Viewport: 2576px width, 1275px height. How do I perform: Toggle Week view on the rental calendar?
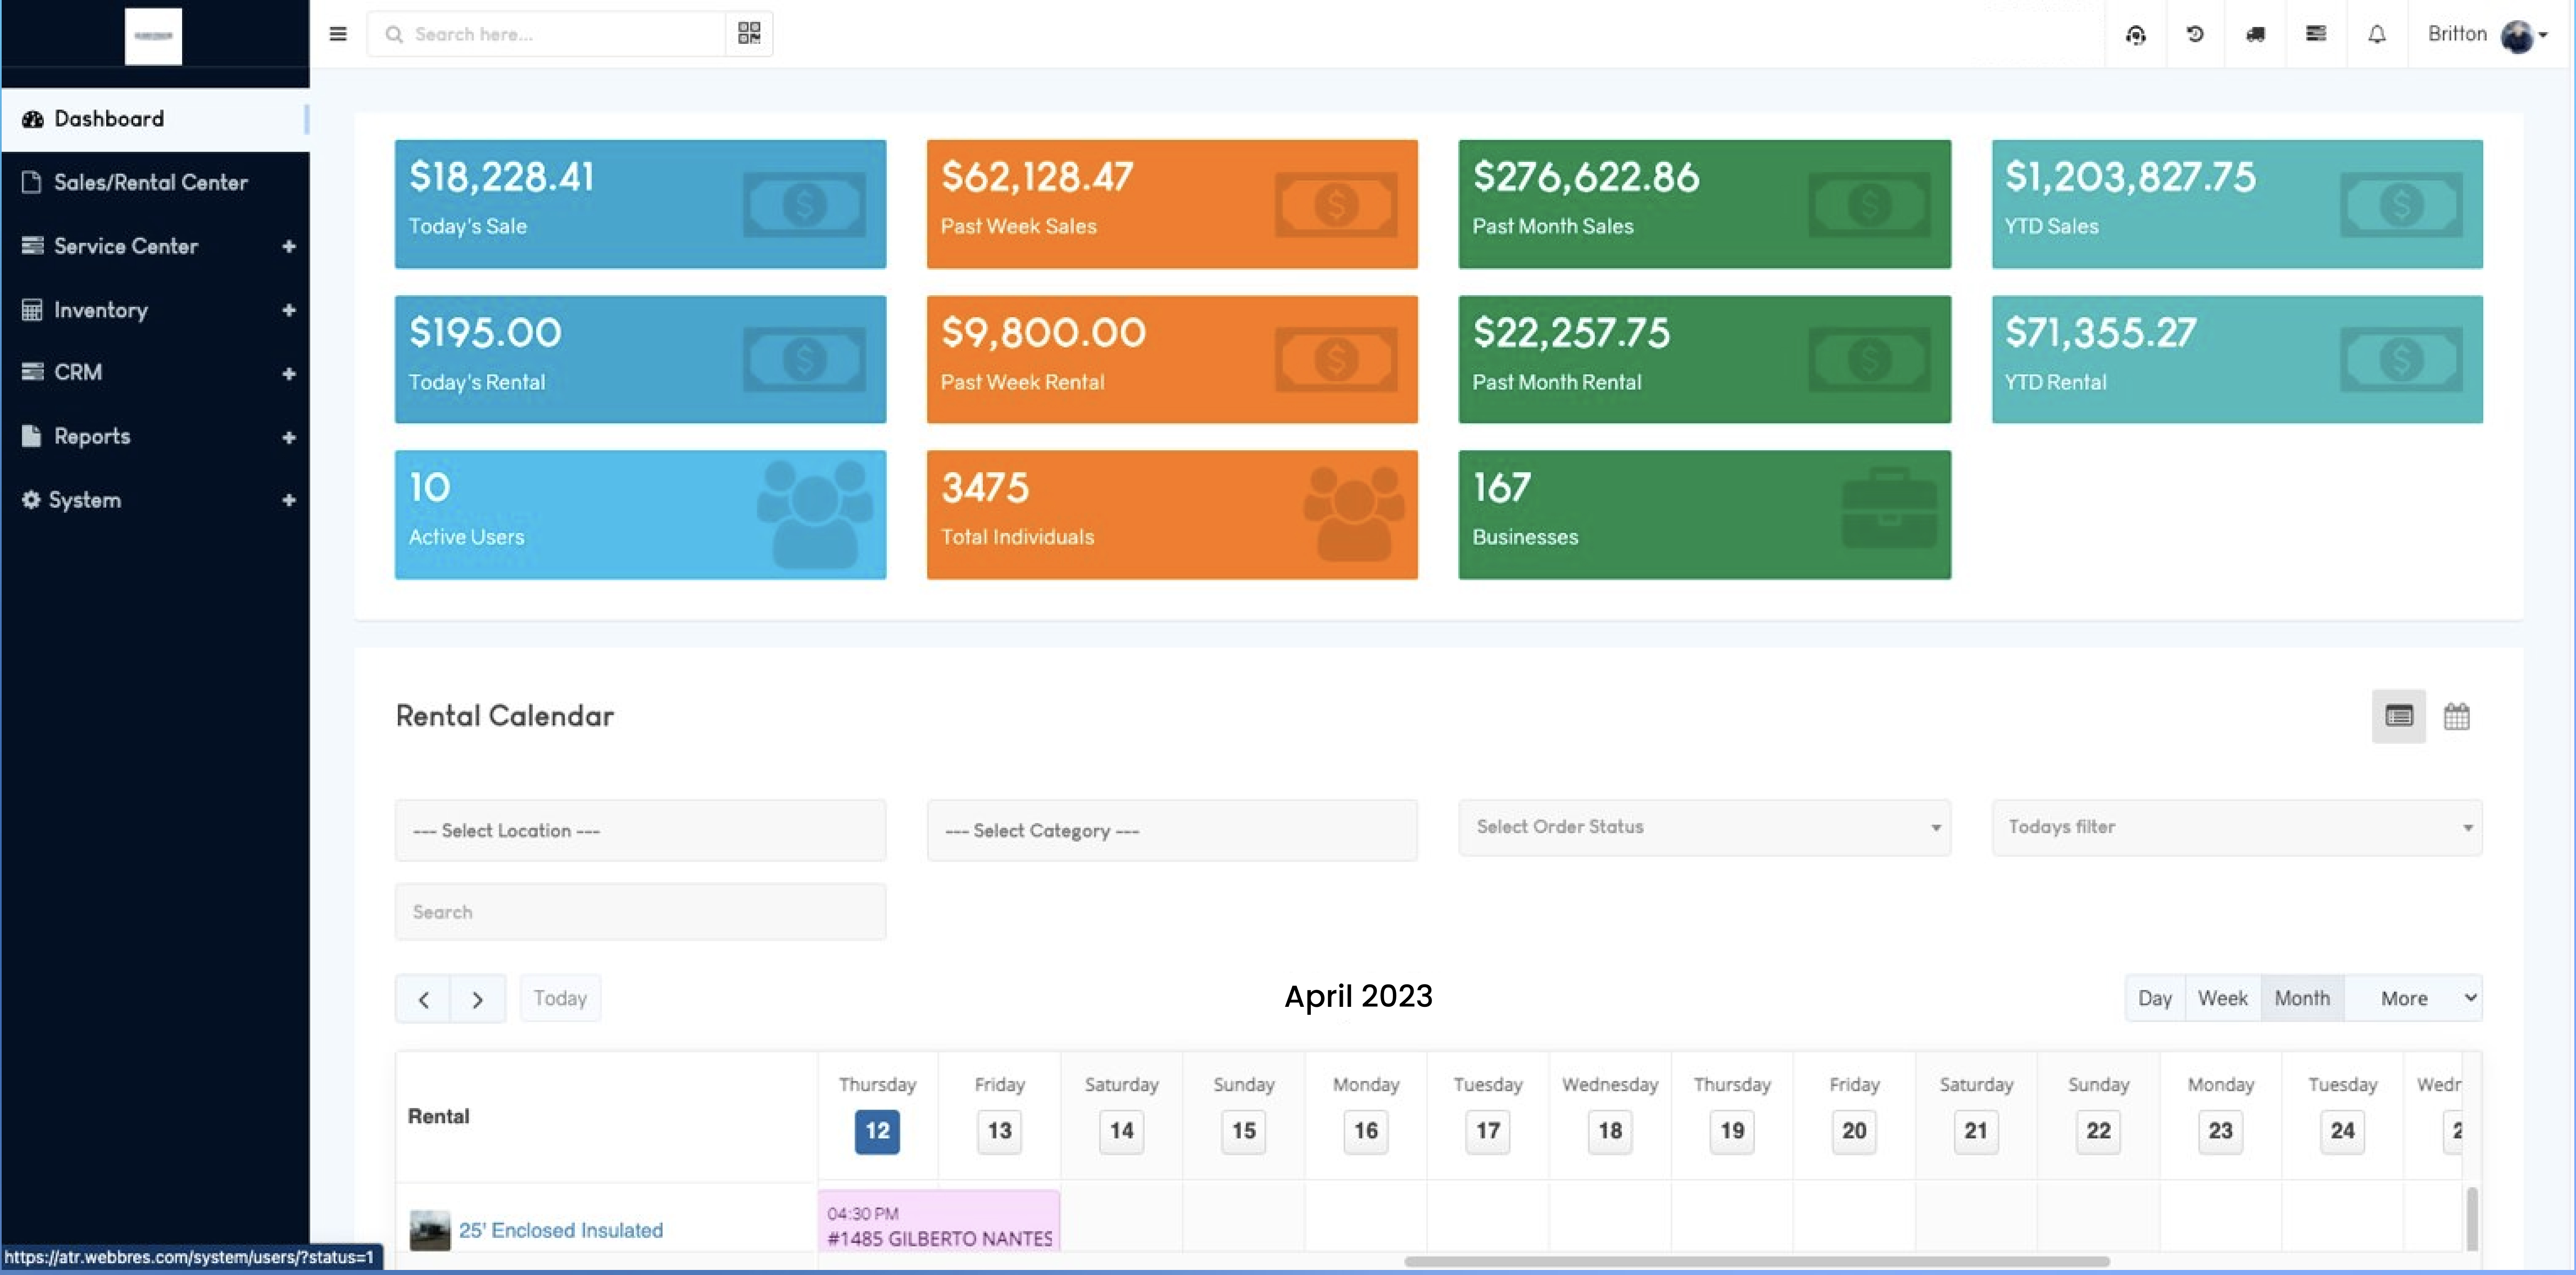[2224, 997]
